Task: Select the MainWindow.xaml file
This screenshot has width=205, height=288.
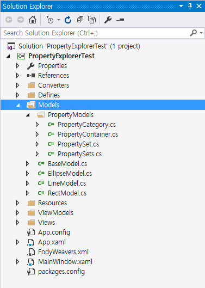Action: pos(65,262)
